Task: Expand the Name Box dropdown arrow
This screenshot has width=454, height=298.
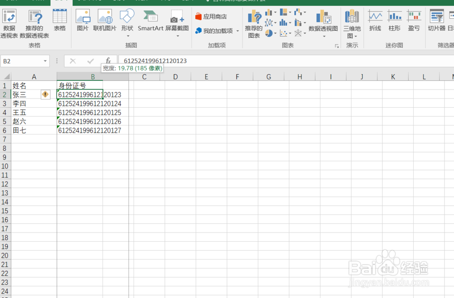Action: point(45,61)
